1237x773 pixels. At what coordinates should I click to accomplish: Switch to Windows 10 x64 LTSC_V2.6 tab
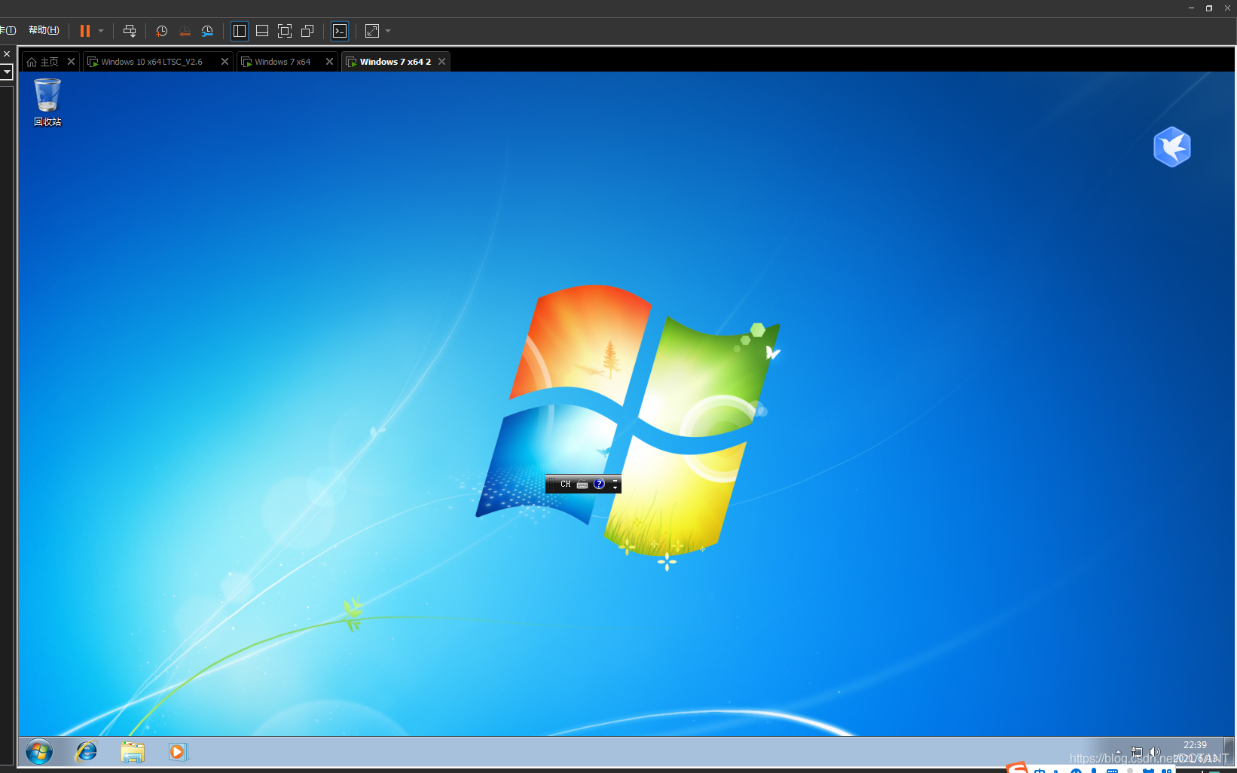point(152,62)
